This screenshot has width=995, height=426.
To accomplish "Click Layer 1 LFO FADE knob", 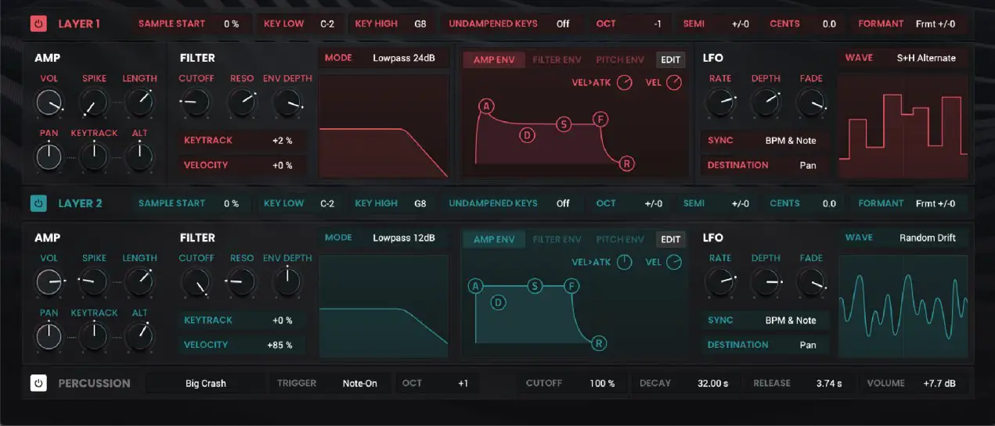I will [x=811, y=102].
